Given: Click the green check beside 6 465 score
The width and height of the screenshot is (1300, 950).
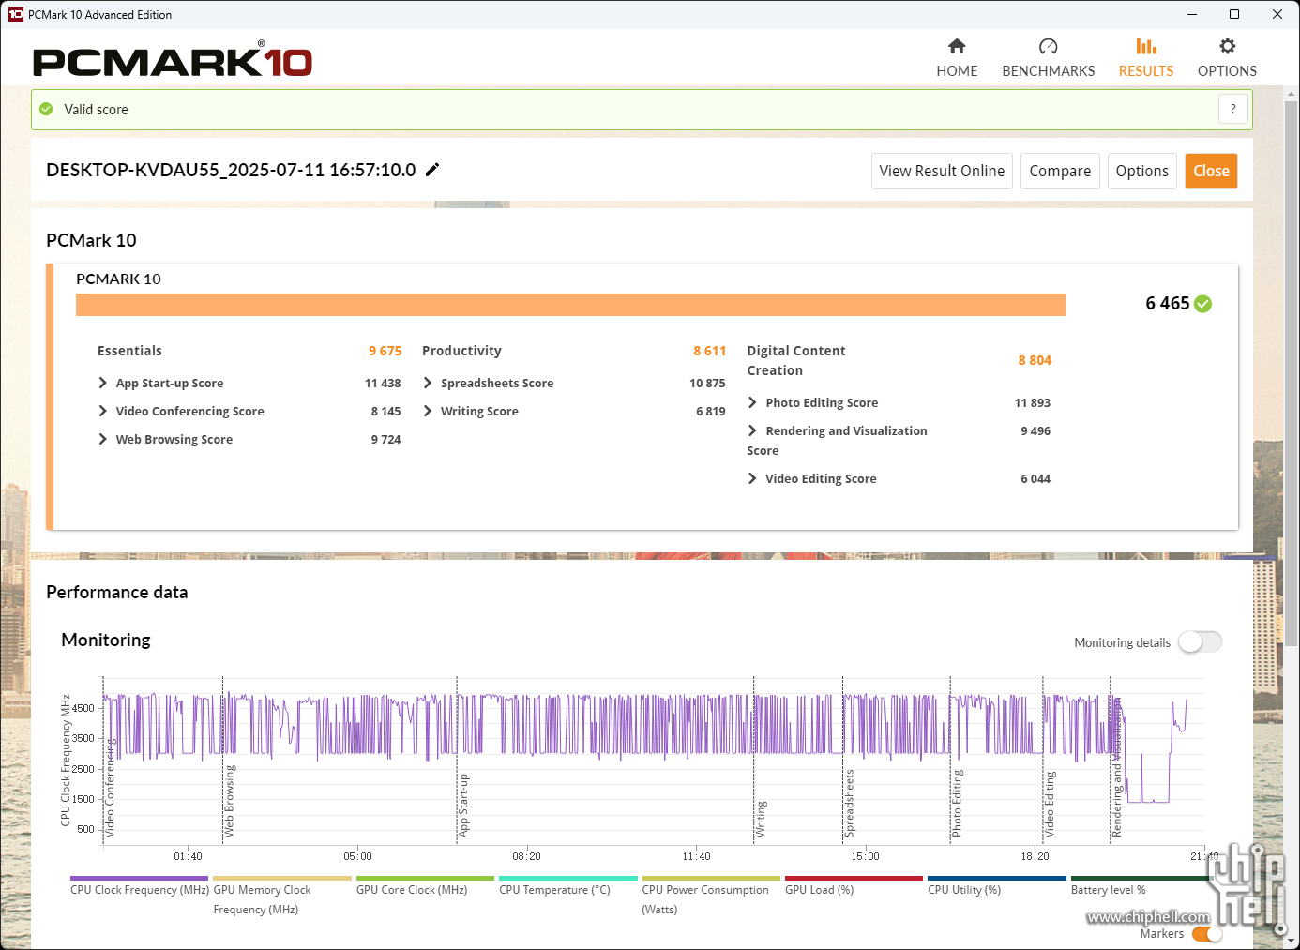Looking at the screenshot, I should (x=1203, y=304).
